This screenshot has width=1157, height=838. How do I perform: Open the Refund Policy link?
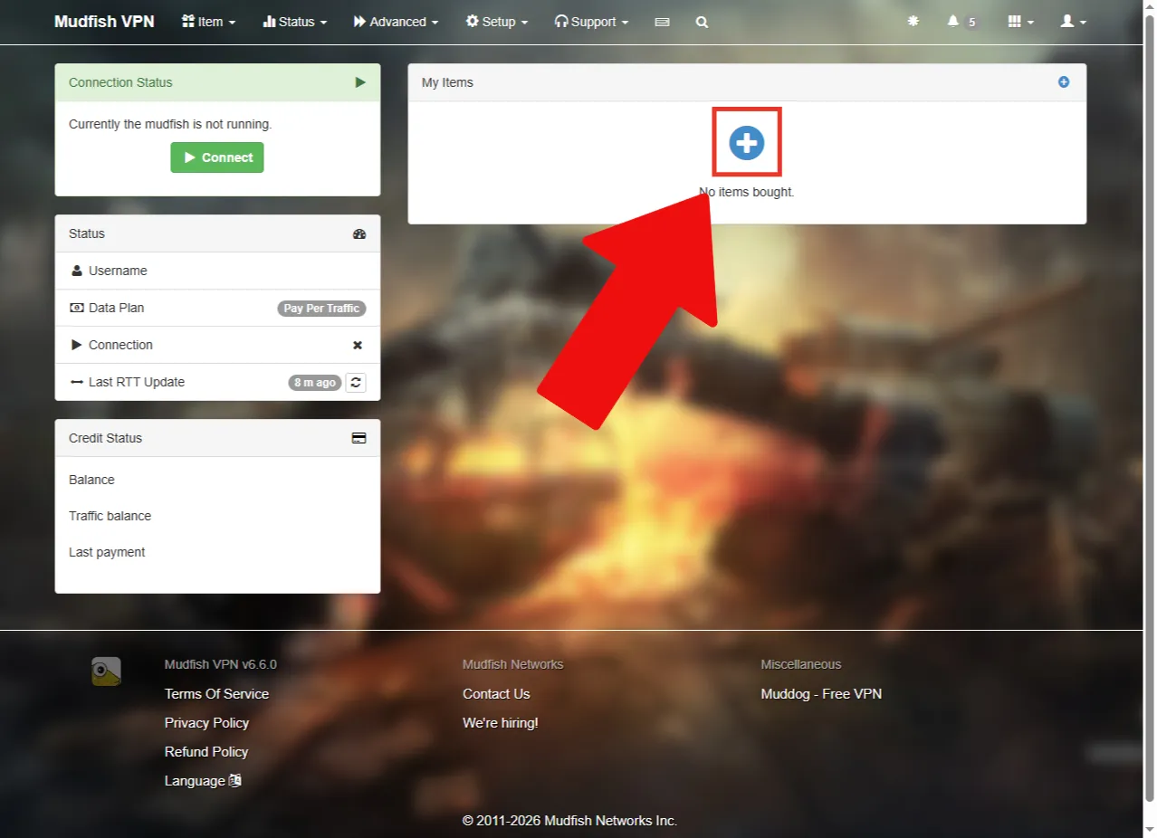pos(206,752)
